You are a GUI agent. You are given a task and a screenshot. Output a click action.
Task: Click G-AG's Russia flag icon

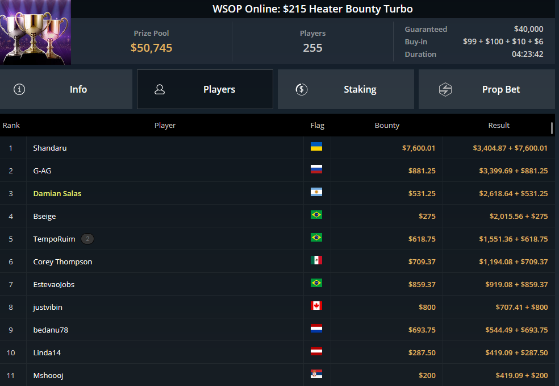(x=316, y=169)
